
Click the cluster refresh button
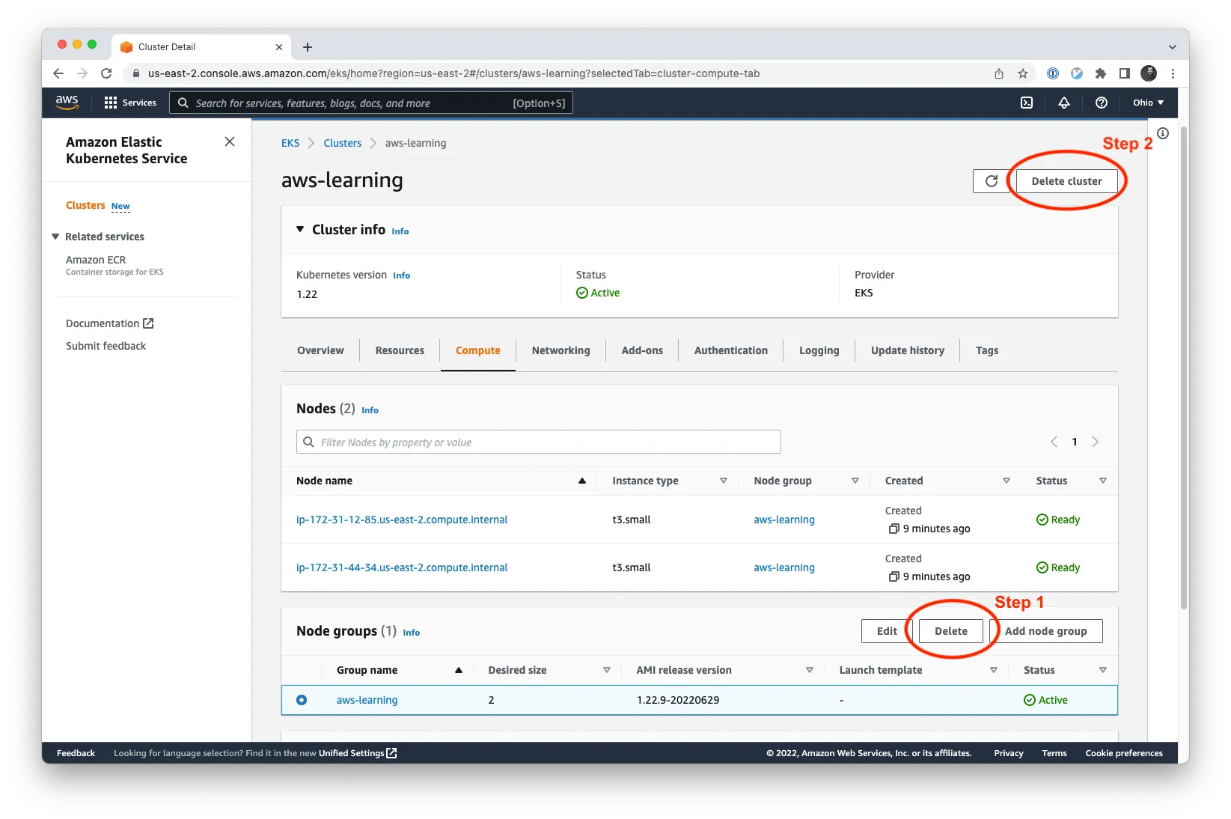coord(992,181)
